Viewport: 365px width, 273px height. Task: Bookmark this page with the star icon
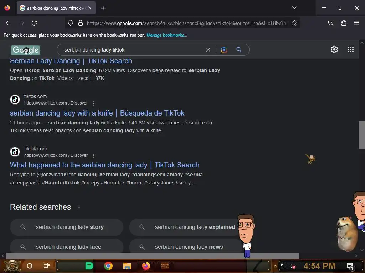[294, 23]
